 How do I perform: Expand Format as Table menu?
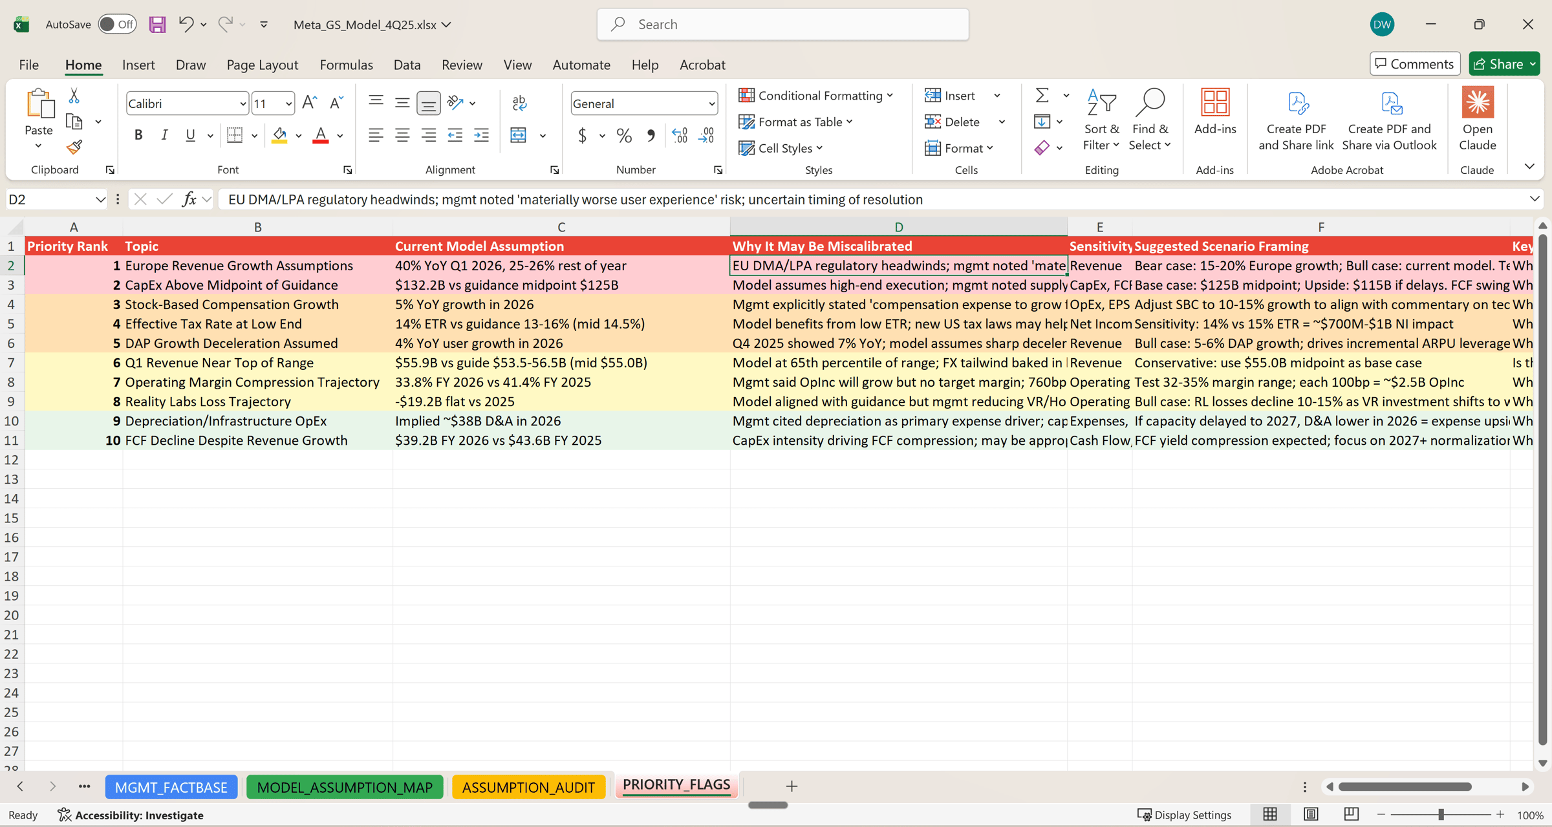[796, 122]
